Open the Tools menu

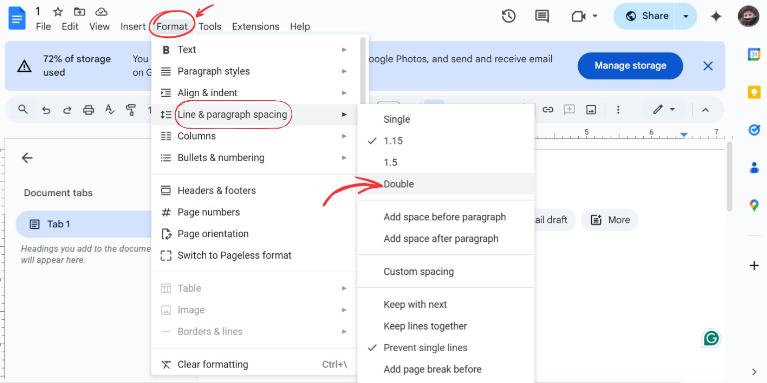coord(210,26)
